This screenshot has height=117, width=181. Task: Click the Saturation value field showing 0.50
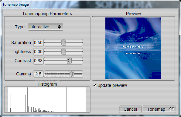coord(38,43)
